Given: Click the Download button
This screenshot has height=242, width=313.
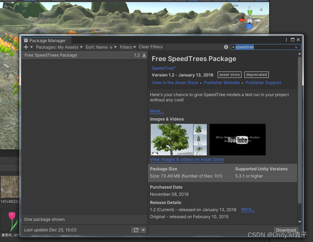Looking at the screenshot, I should [x=286, y=230].
